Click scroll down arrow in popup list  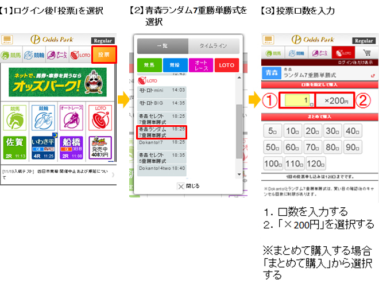click(239, 174)
